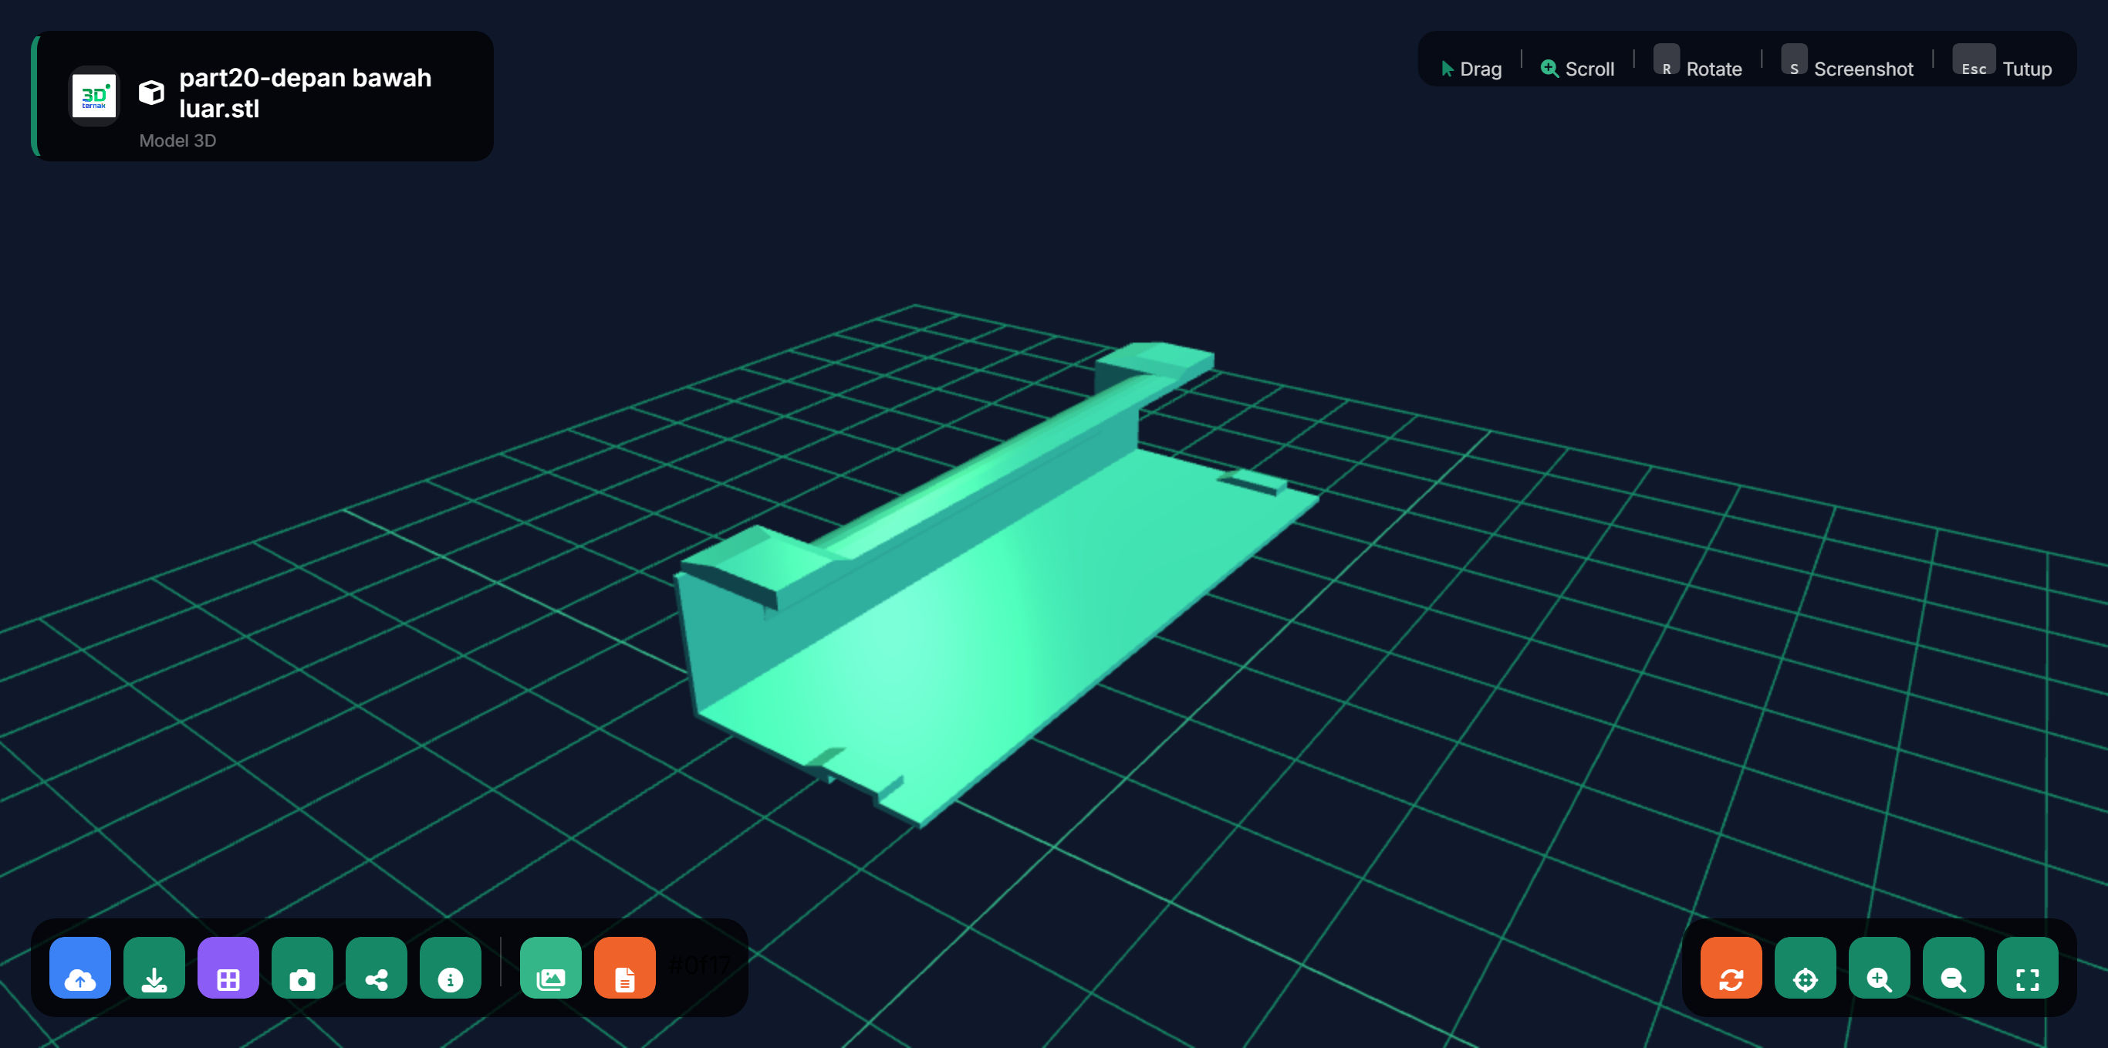The height and width of the screenshot is (1048, 2108).
Task: Open the share options icon
Action: pyautogui.click(x=377, y=968)
